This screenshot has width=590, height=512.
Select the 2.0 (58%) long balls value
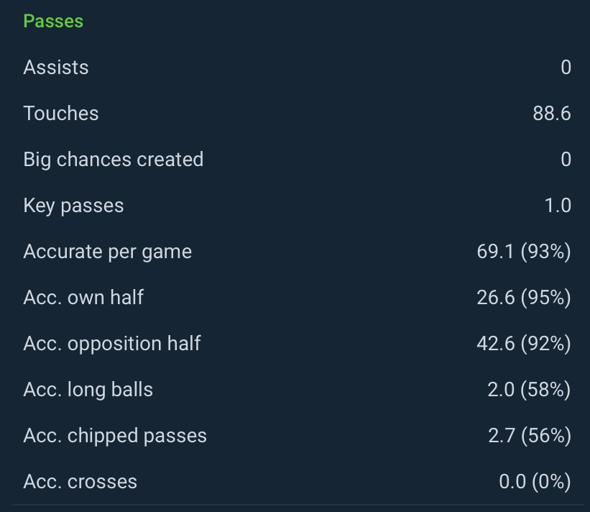[529, 390]
